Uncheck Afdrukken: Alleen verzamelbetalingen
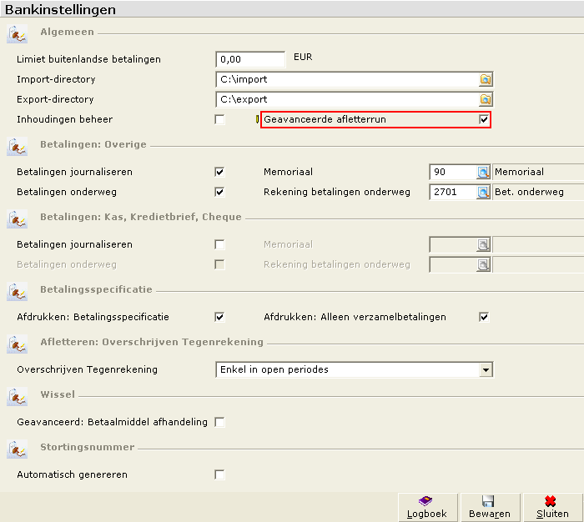 (483, 317)
